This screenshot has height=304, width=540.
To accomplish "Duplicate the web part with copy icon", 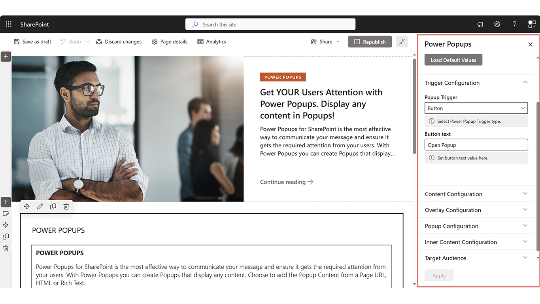I will click(x=53, y=206).
